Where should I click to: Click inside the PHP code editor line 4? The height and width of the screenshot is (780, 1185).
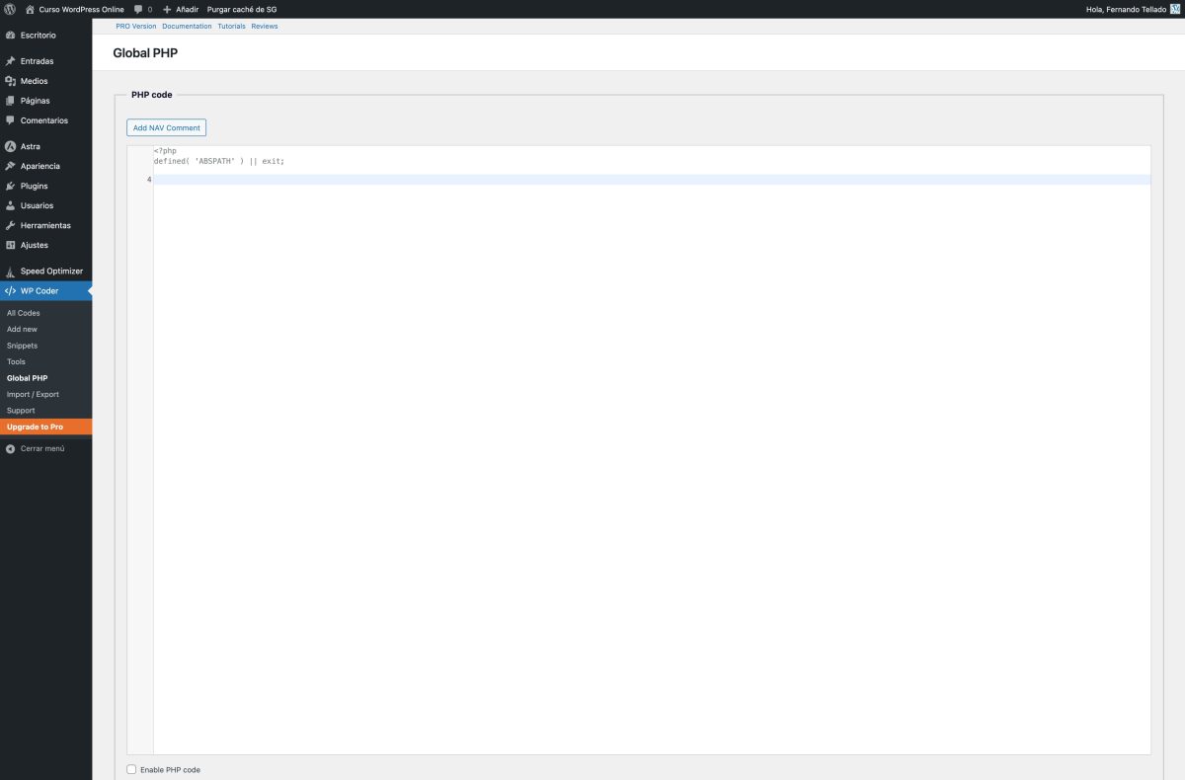(x=592, y=180)
